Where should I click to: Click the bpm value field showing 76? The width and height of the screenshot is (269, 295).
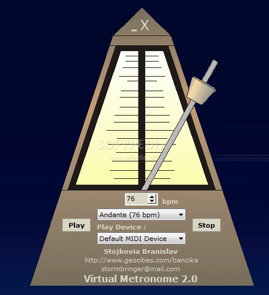pyautogui.click(x=137, y=199)
